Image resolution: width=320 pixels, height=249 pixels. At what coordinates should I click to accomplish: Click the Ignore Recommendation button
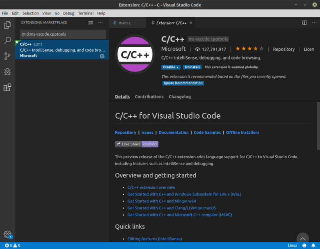[x=183, y=83]
